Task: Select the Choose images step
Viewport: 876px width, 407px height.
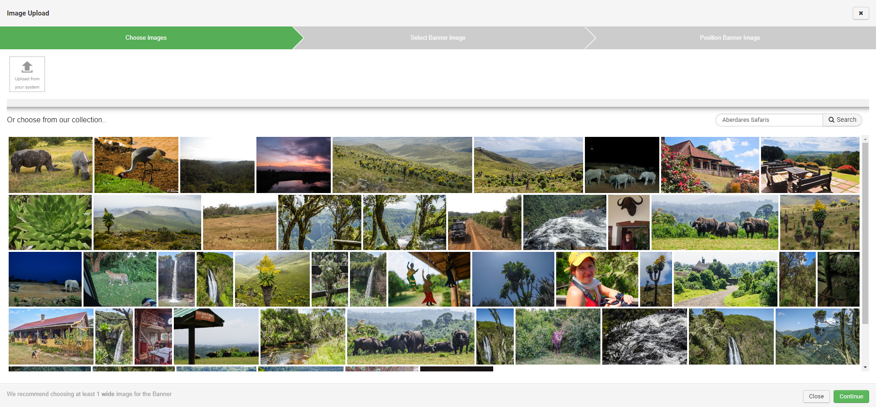Action: [x=146, y=38]
